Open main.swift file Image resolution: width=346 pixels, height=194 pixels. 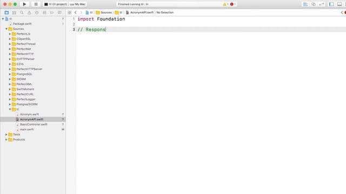26,129
